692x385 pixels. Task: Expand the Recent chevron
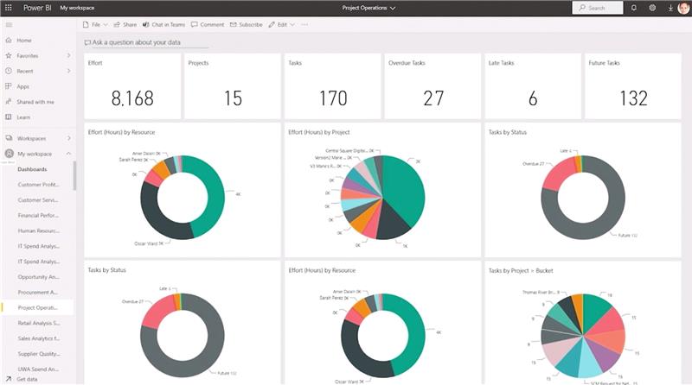[69, 71]
